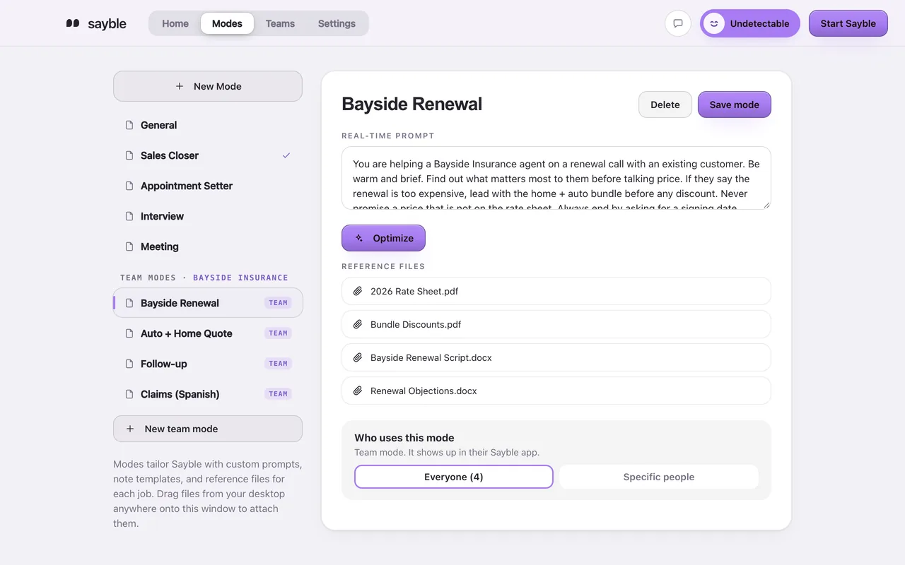Screen dimensions: 905x565
Task: Click the document icon next to Interview
Action: point(129,216)
